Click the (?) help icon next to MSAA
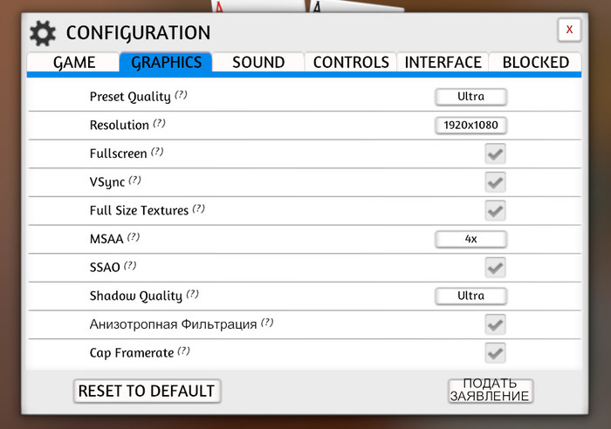 [x=134, y=236]
